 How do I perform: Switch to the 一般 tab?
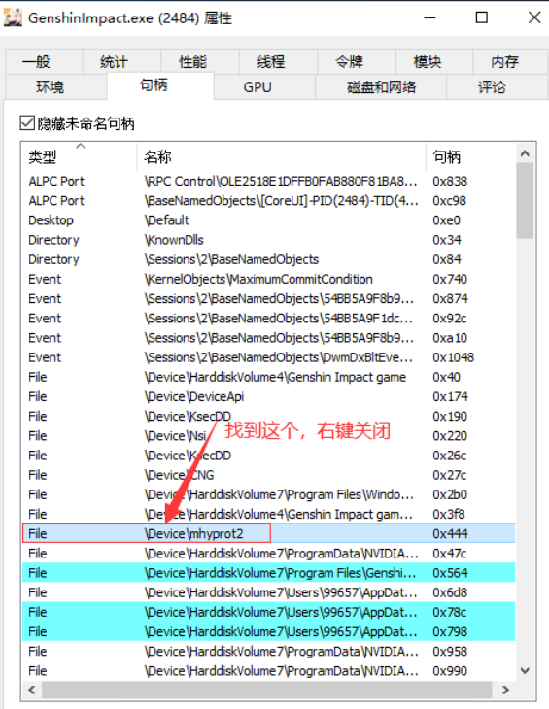tap(44, 61)
